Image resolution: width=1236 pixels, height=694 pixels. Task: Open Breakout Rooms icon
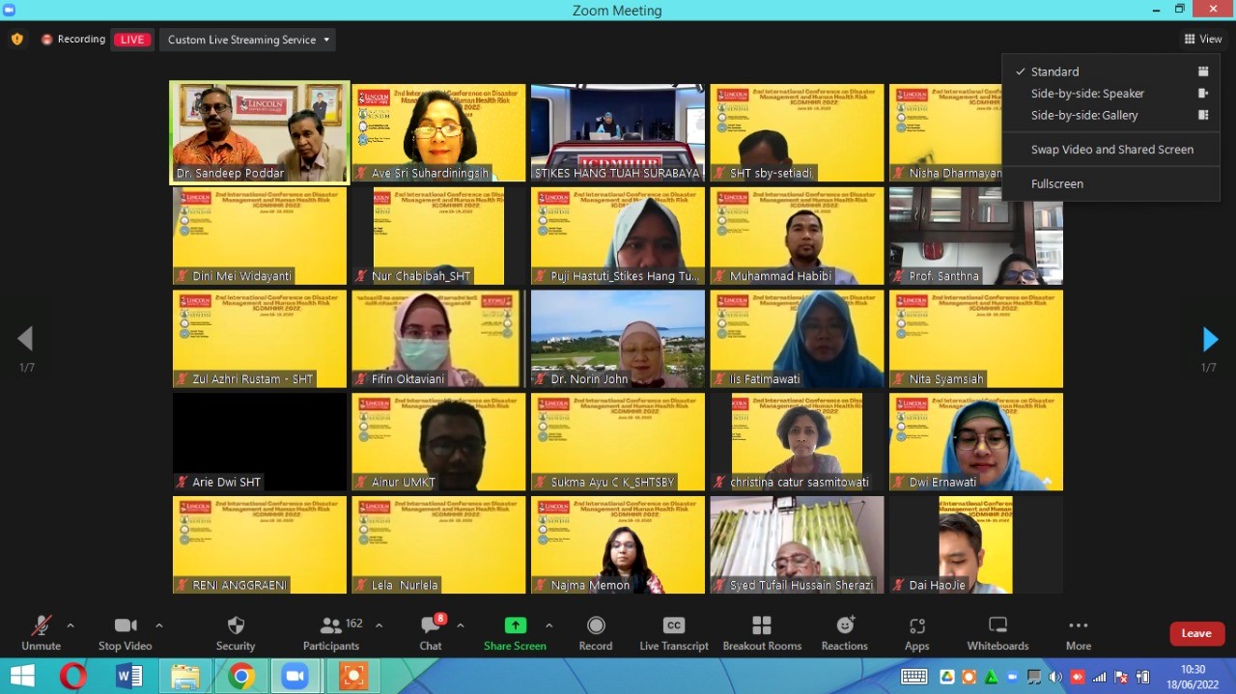click(x=762, y=625)
